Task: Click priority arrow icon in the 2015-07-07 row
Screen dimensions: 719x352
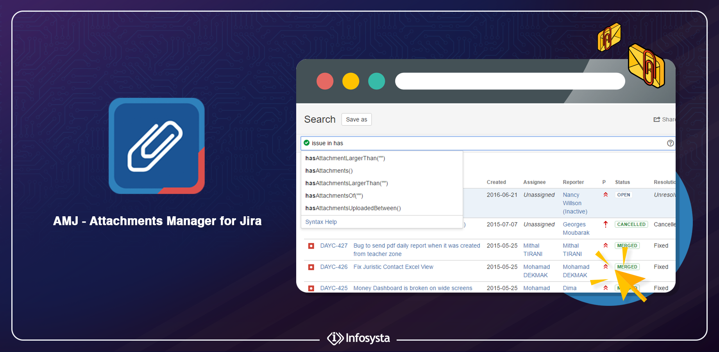Action: (605, 224)
